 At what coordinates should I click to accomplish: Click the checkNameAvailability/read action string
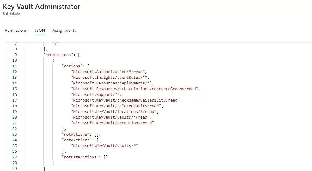(126, 100)
